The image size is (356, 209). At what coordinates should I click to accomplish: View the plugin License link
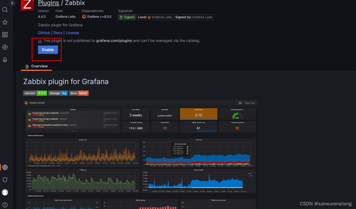pyautogui.click(x=72, y=33)
